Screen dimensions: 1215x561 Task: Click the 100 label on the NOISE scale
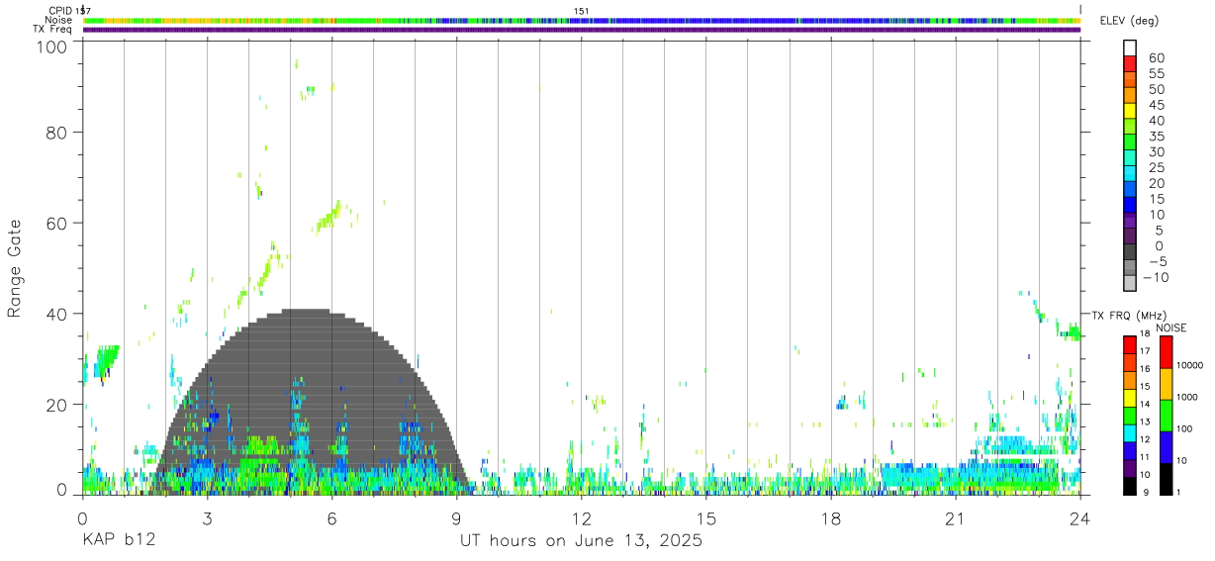tap(1185, 428)
